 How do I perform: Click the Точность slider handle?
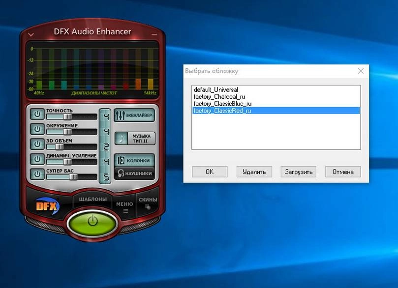coord(67,116)
